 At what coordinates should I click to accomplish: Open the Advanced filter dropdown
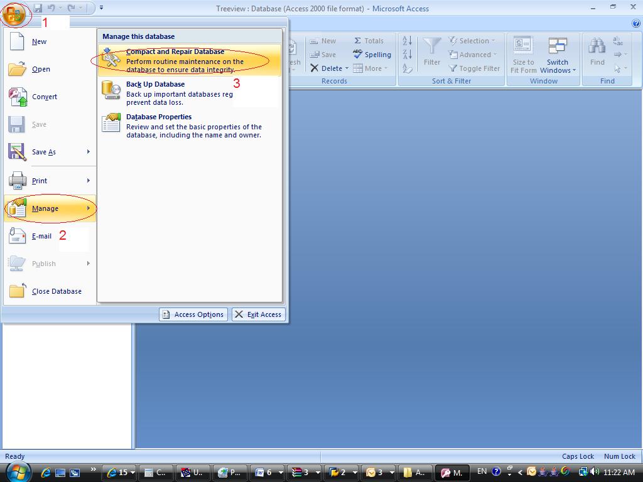click(472, 55)
